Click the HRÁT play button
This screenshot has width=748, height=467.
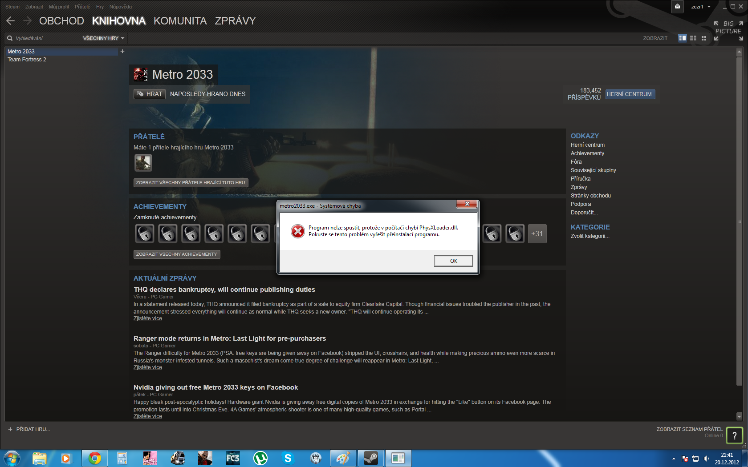click(x=150, y=94)
